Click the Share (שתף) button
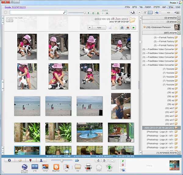This screenshot has width=183, height=175. (99, 28)
